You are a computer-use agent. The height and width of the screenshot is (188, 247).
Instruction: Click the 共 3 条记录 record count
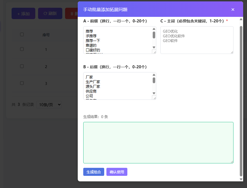click(x=23, y=105)
